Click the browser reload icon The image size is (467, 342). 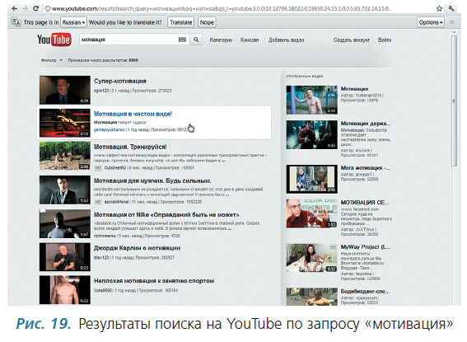[x=35, y=8]
